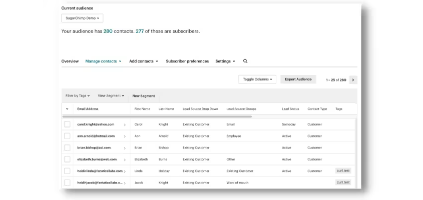The width and height of the screenshot is (423, 200).
Task: Click "Bishop" last name cell
Action: (164, 147)
